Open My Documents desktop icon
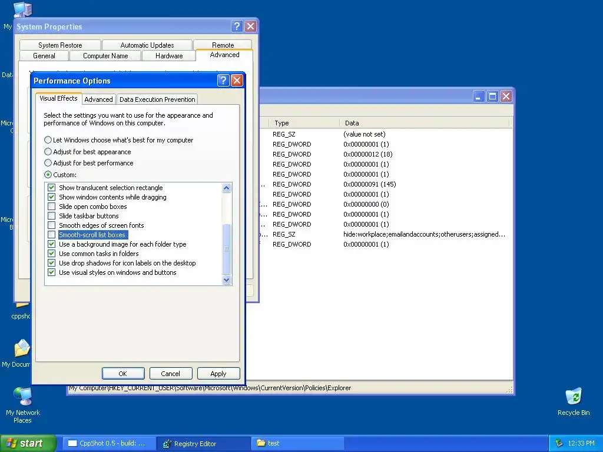Viewport: 603px width, 452px height. [16, 354]
